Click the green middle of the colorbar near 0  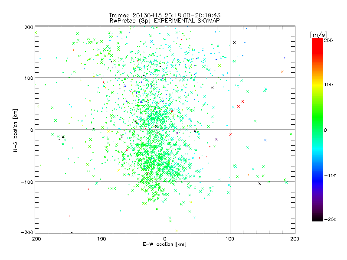318,130
